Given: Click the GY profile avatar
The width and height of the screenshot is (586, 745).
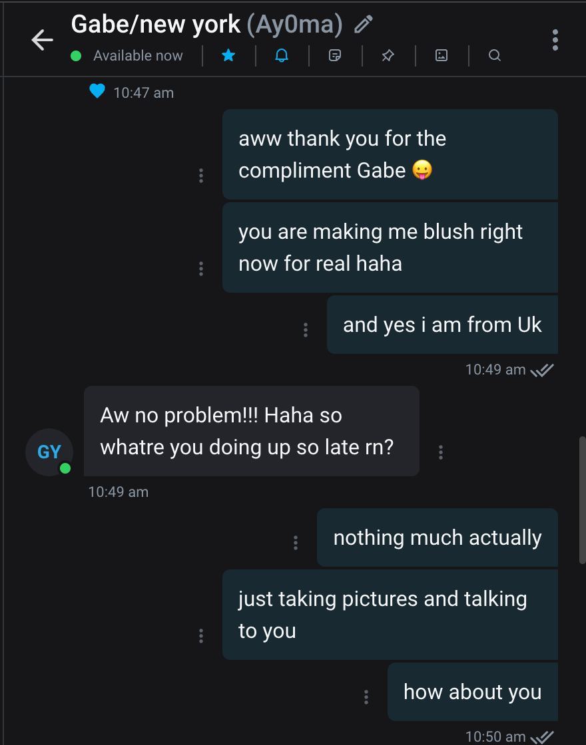Looking at the screenshot, I should pos(49,452).
